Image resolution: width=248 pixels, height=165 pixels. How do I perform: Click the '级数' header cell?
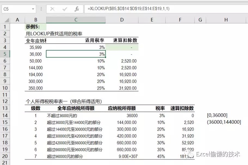coord(35,108)
